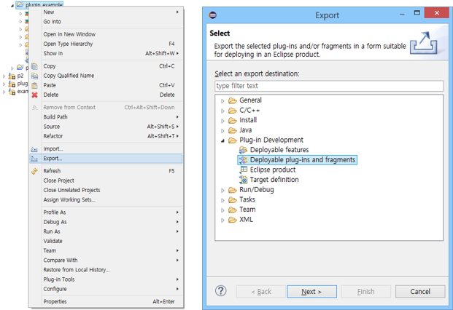Expand the Install category
This screenshot has width=453, height=310.
point(222,121)
